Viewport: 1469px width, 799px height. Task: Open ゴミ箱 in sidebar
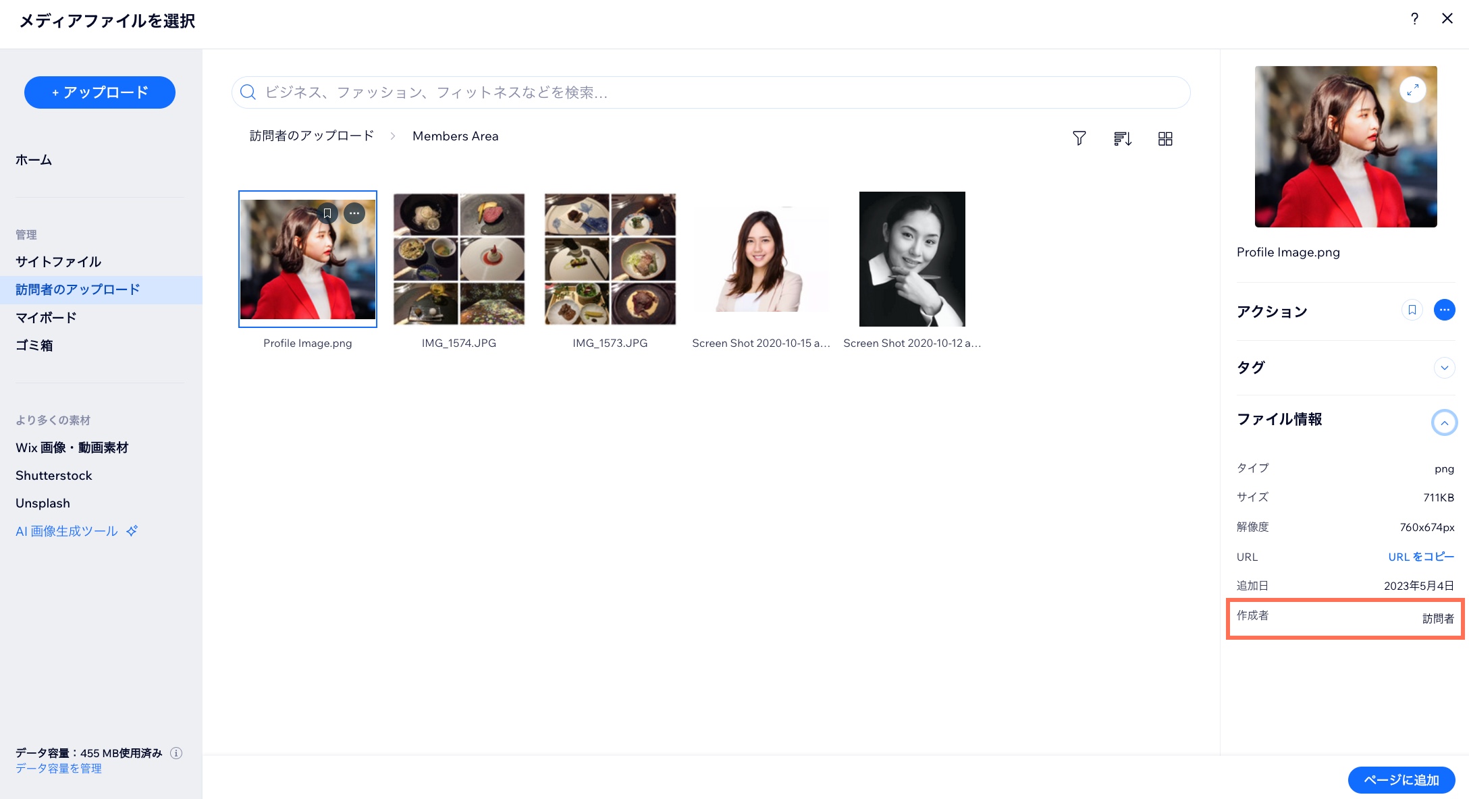click(x=34, y=346)
